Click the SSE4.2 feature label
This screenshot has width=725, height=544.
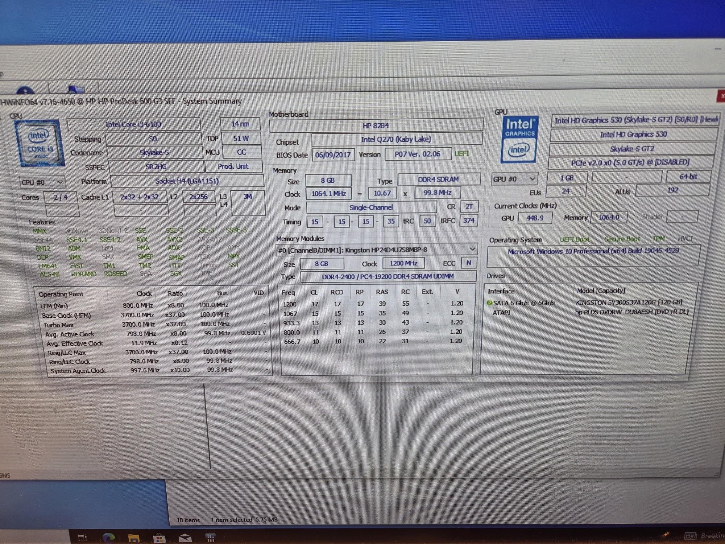tap(110, 240)
